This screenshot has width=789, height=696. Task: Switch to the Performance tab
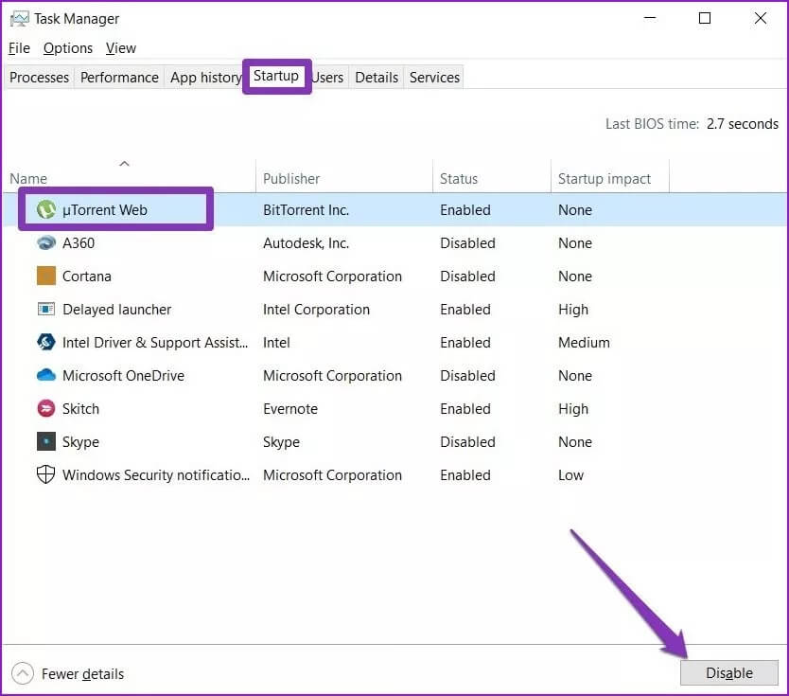119,78
